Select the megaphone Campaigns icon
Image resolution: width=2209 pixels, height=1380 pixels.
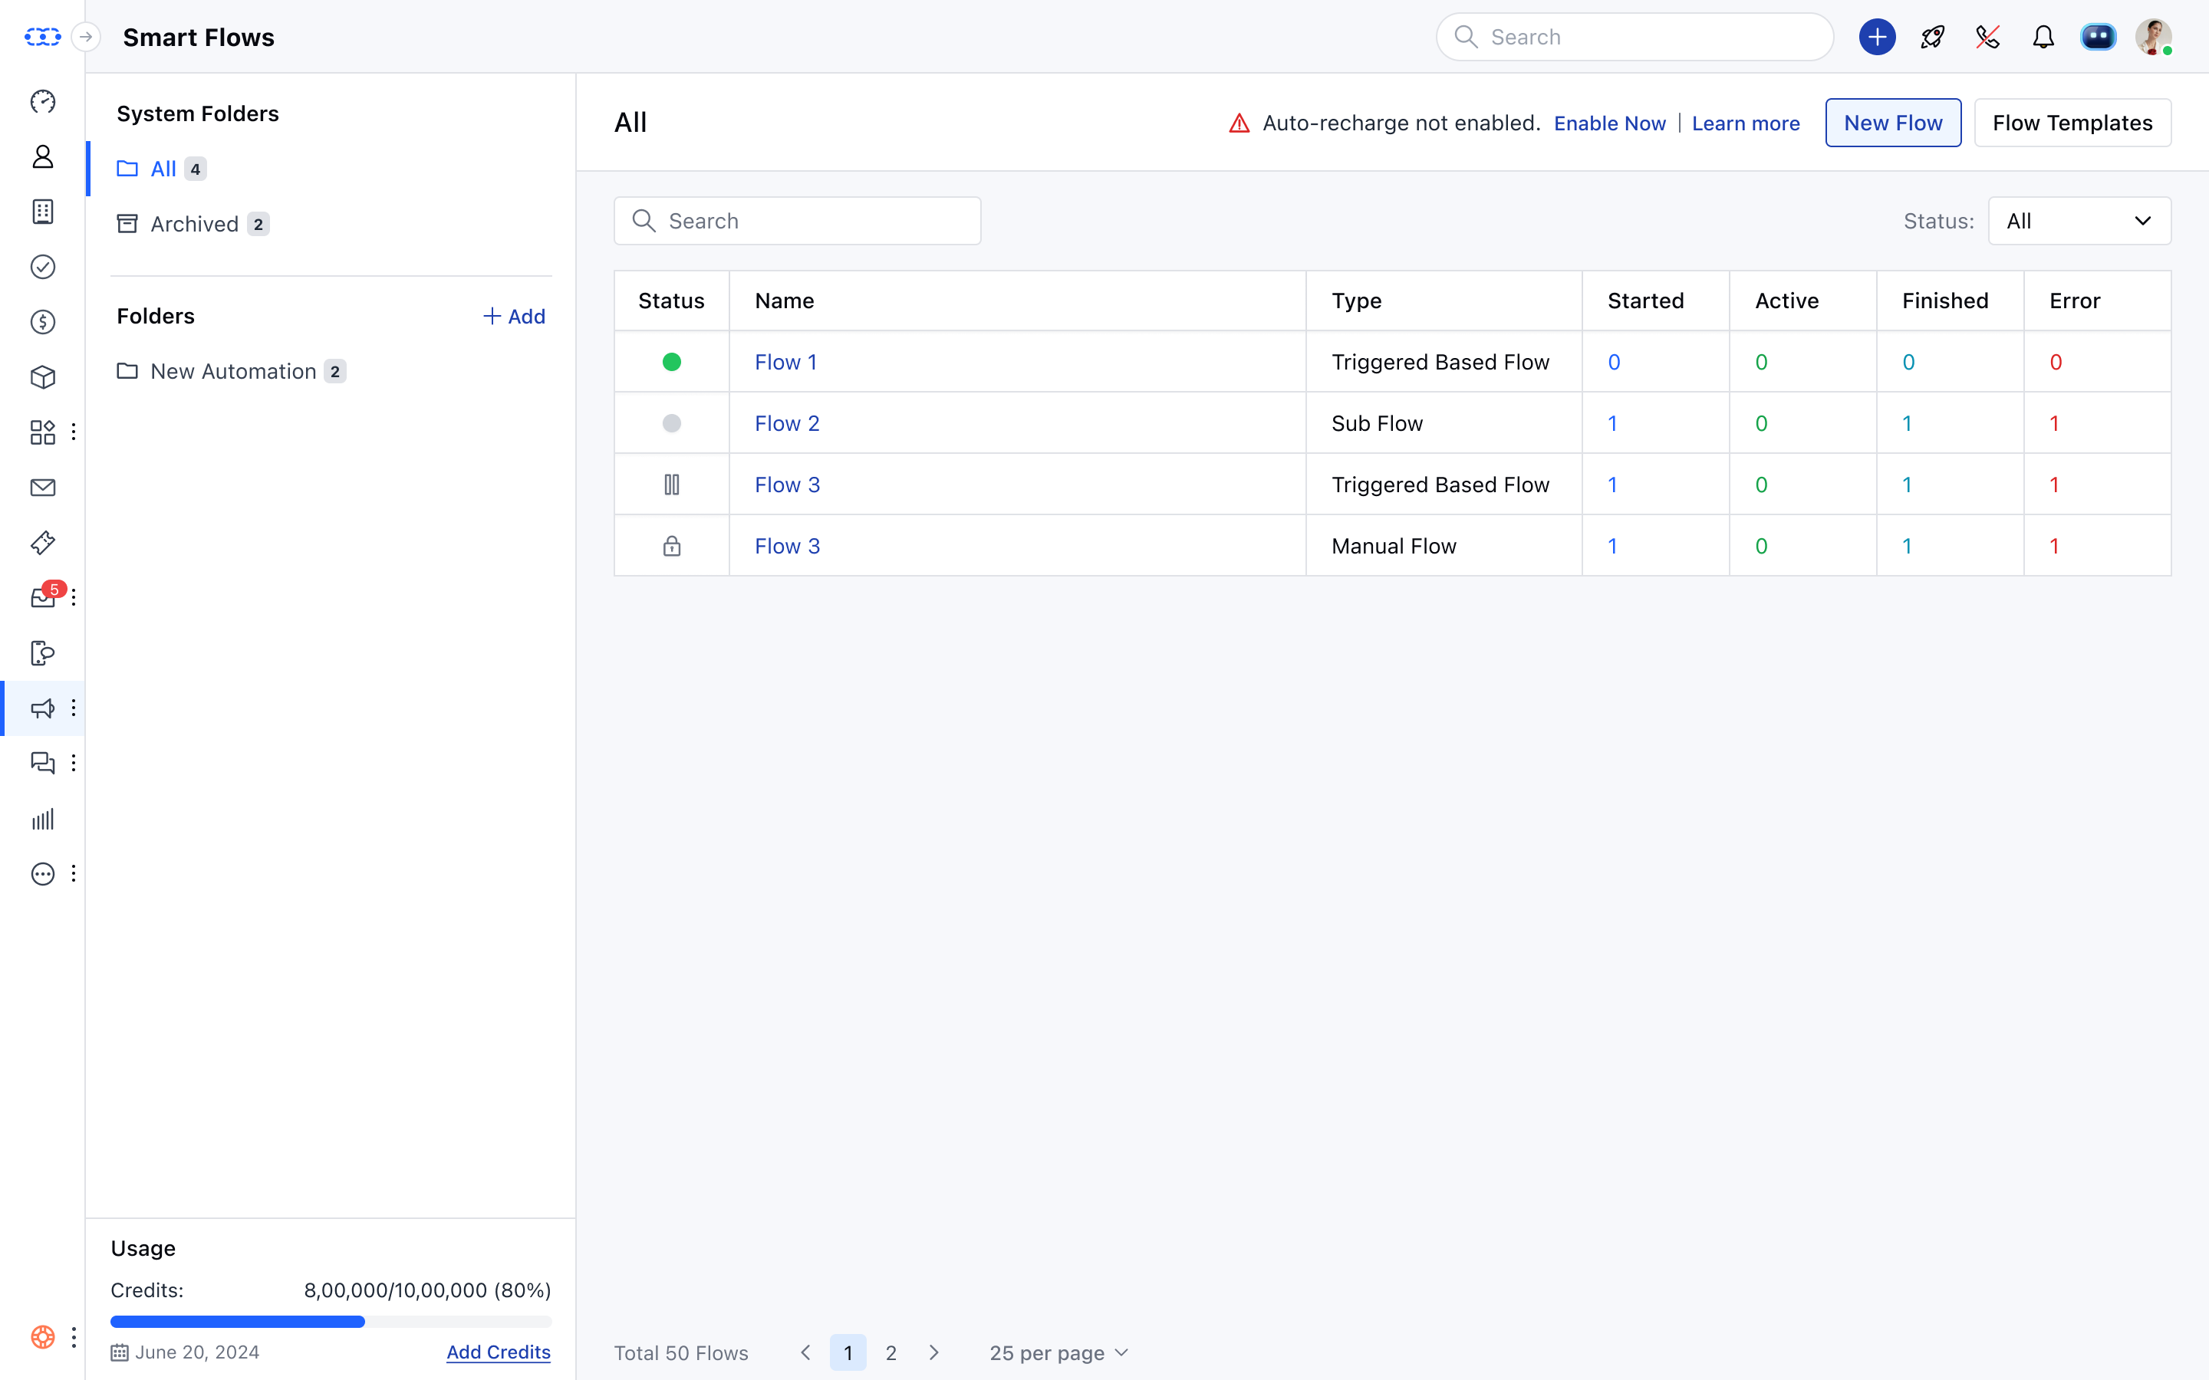coord(43,708)
